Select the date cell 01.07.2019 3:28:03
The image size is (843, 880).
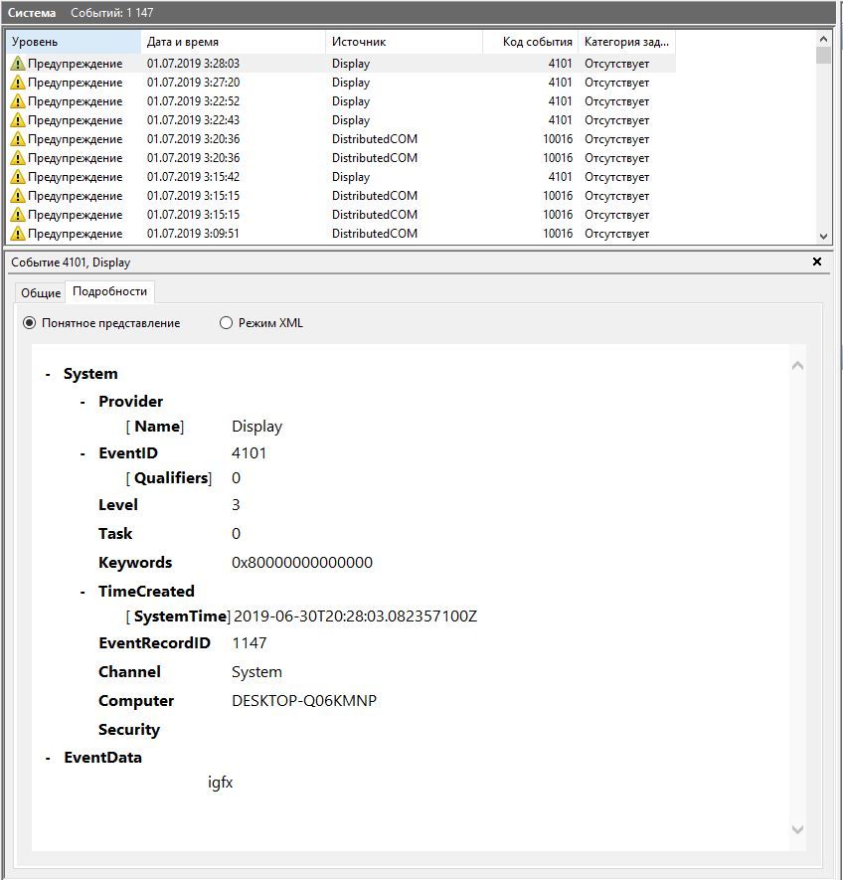point(193,64)
